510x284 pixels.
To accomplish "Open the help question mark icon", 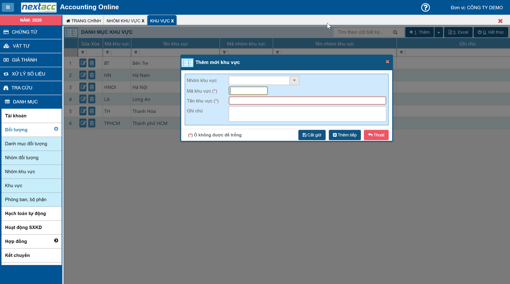I will tap(425, 7).
